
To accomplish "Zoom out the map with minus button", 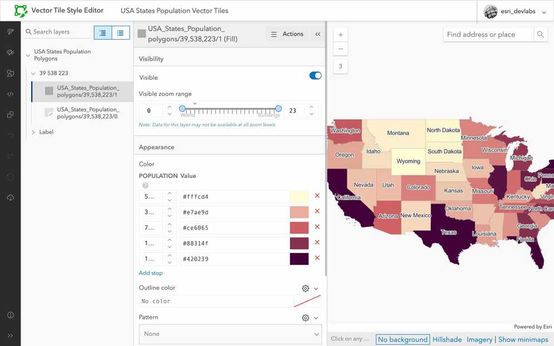I will 341,49.
